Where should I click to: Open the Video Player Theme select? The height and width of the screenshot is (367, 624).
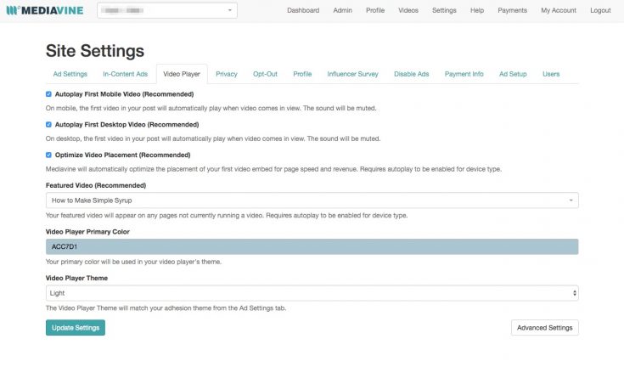[x=312, y=293]
